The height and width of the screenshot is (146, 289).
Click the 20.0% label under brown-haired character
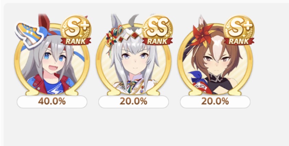click(215, 102)
